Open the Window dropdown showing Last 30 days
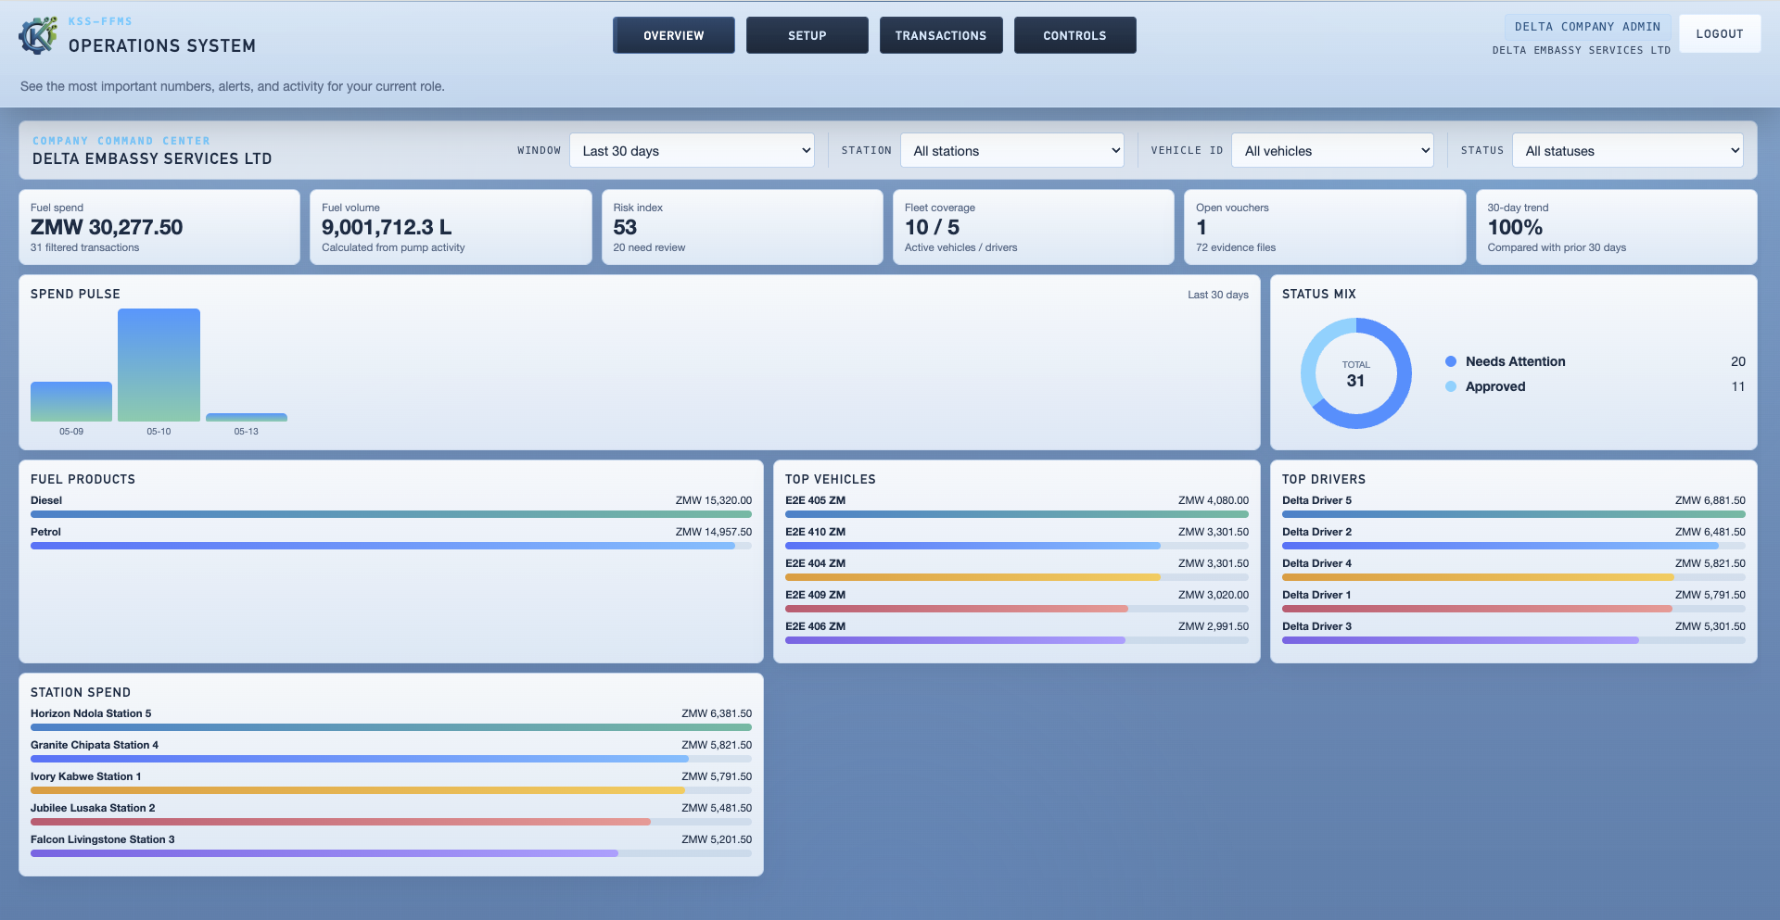 (x=692, y=151)
